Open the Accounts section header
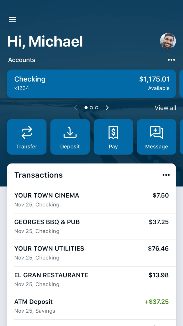The image size is (183, 326). [22, 60]
